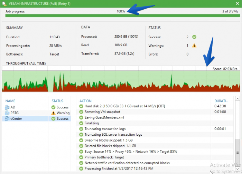The image size is (242, 174).
Task: Click the green check beside vCenter Success
Action: [x=53, y=119]
